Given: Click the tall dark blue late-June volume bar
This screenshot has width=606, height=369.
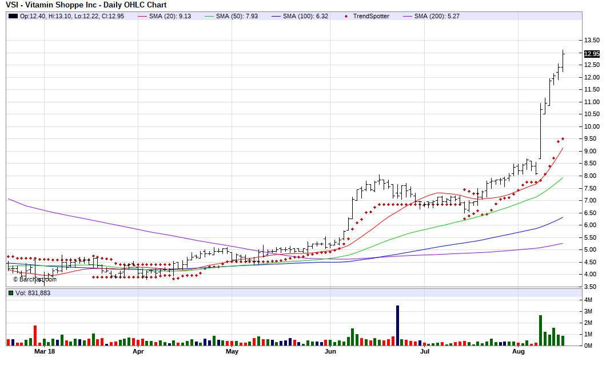Looking at the screenshot, I should pos(397,326).
